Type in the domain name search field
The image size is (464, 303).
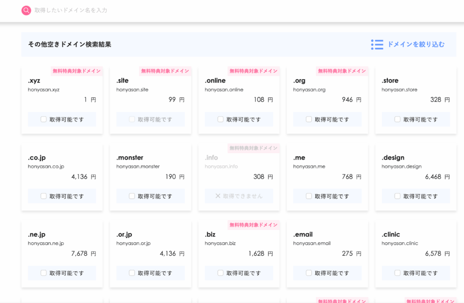click(x=136, y=10)
